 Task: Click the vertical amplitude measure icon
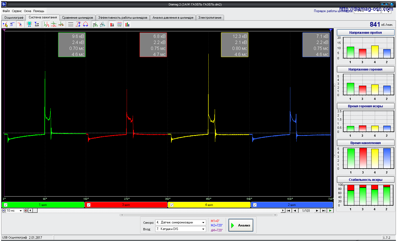click(78, 24)
